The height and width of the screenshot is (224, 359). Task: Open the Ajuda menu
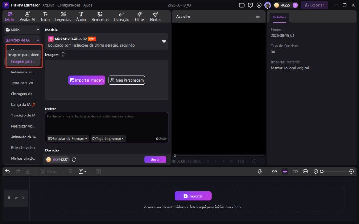click(x=88, y=5)
